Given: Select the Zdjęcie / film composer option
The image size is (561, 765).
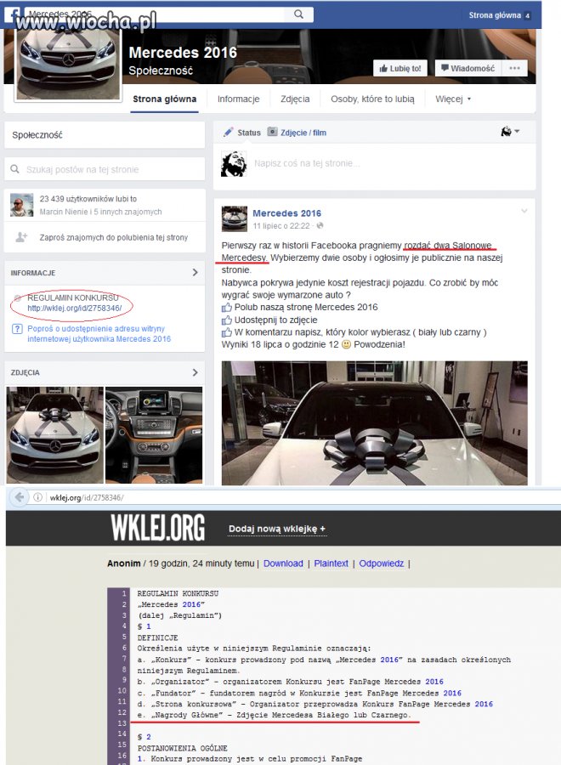Looking at the screenshot, I should pyautogui.click(x=297, y=133).
